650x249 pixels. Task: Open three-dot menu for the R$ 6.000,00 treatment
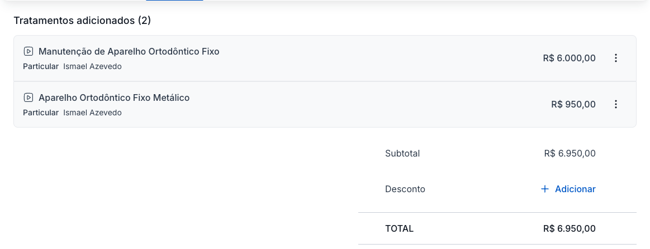pyautogui.click(x=616, y=58)
